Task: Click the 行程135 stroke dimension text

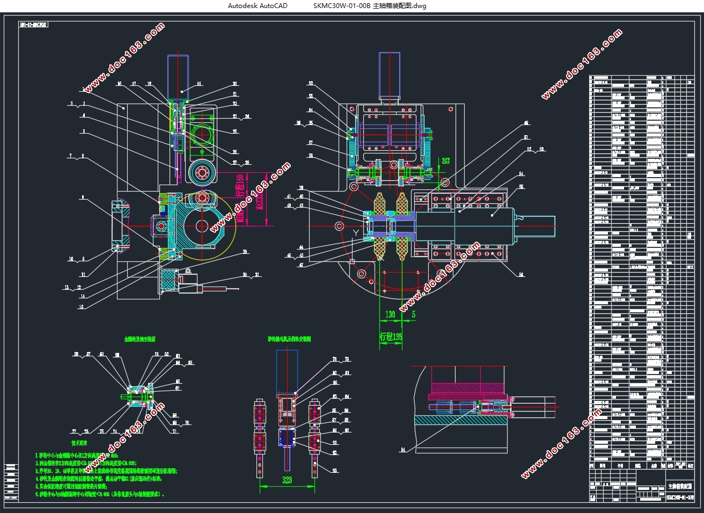Action: [391, 337]
